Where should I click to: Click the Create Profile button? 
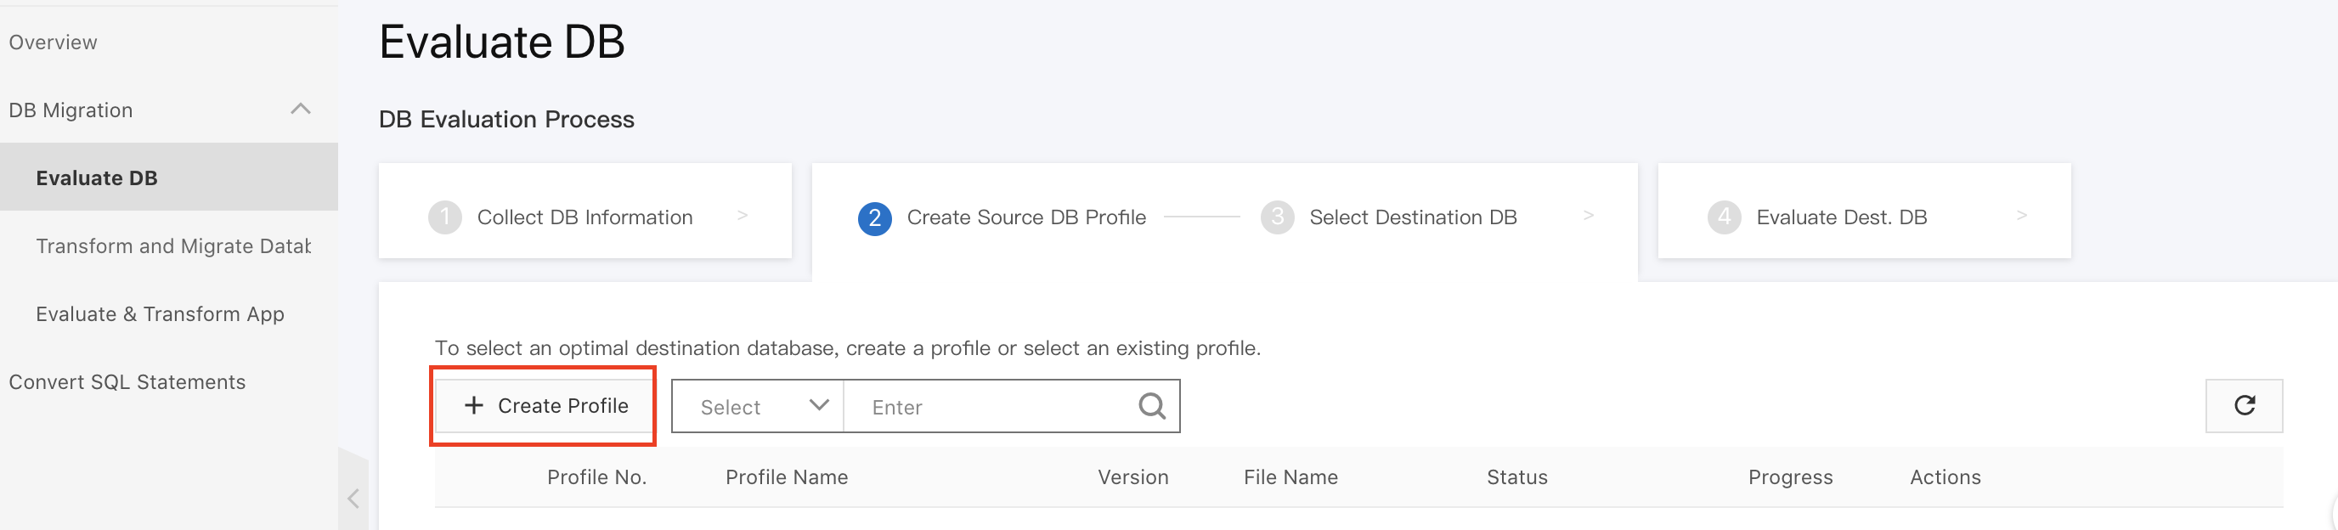pos(545,406)
